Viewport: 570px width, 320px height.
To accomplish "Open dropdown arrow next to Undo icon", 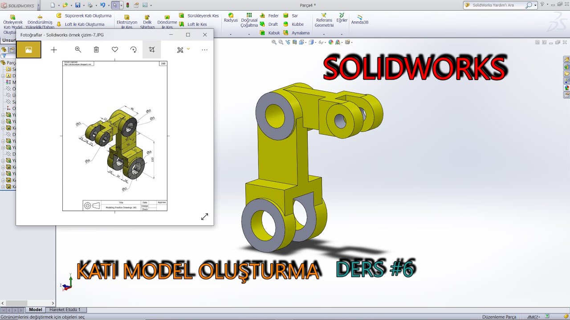I will (109, 6).
